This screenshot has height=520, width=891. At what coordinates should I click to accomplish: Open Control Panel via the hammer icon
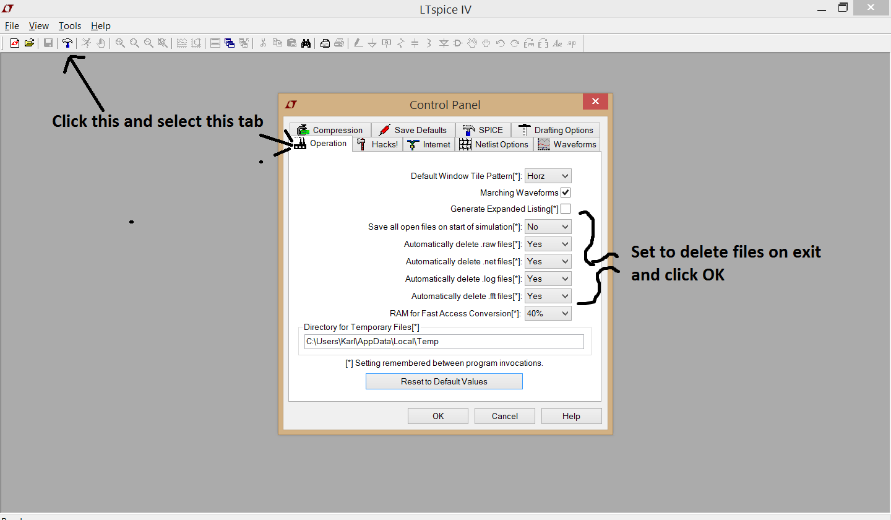click(67, 43)
